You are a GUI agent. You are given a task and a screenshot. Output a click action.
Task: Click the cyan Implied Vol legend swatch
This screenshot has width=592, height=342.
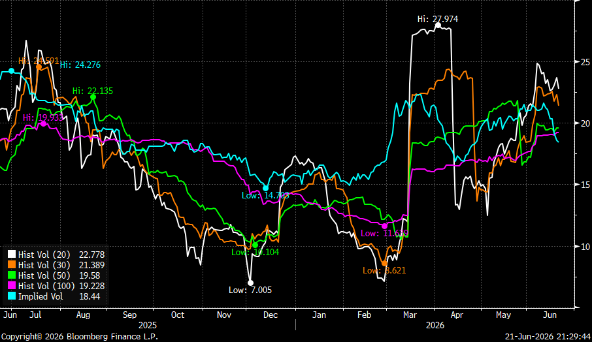tap(12, 297)
